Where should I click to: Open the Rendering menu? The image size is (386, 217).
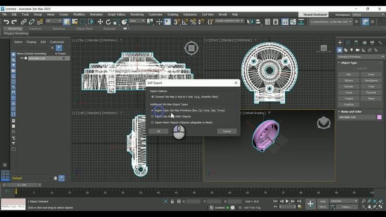tap(137, 14)
